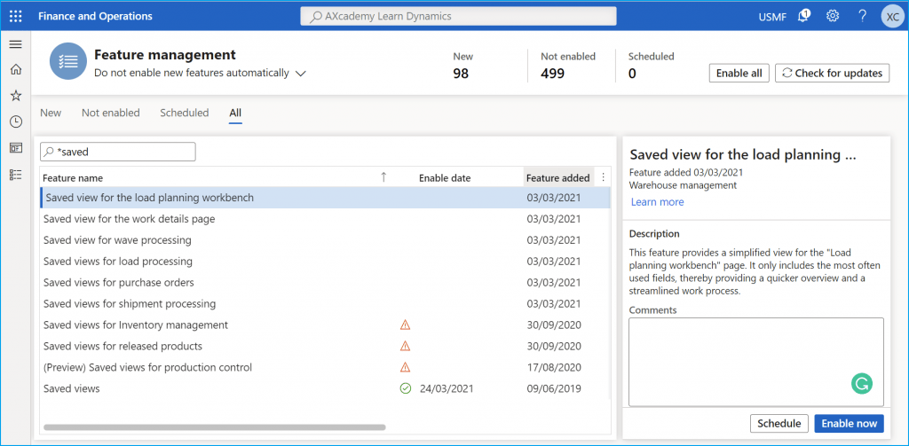Switch to the Scheduled tab
This screenshot has width=909, height=446.
(185, 113)
